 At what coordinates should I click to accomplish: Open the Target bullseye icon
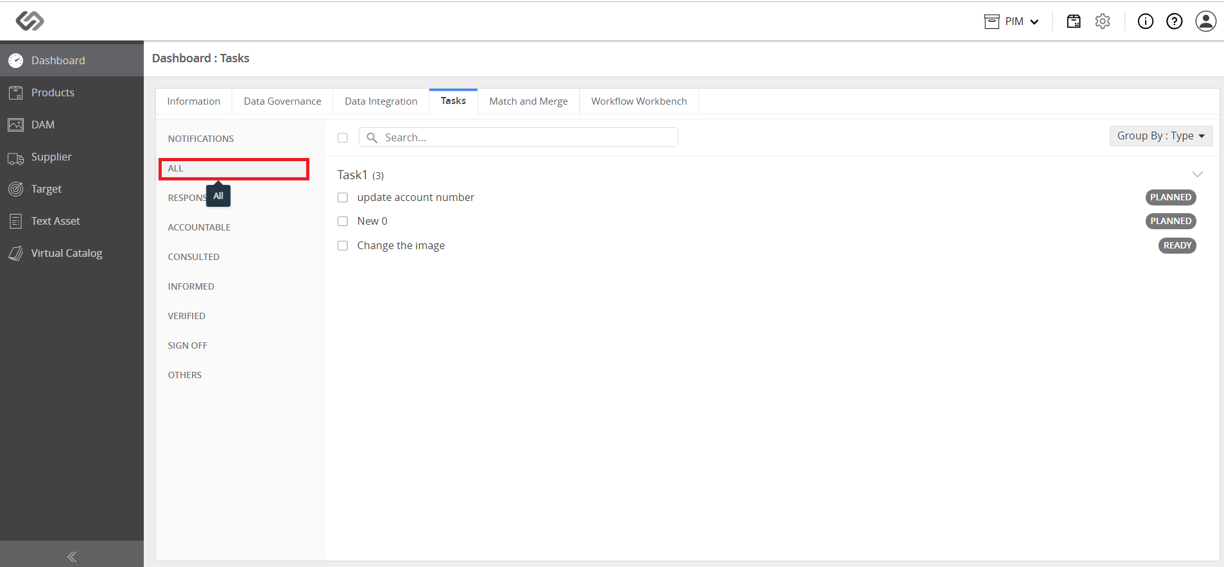pyautogui.click(x=16, y=189)
